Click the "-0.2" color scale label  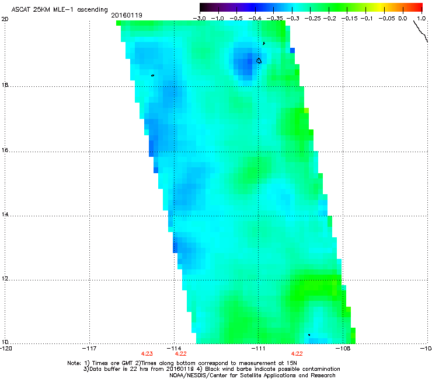[x=330, y=19]
